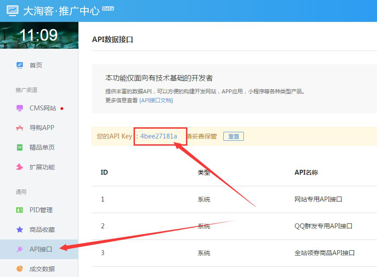The width and height of the screenshot is (377, 277).
Task: Open the 首页 menu item
Action: (x=36, y=65)
